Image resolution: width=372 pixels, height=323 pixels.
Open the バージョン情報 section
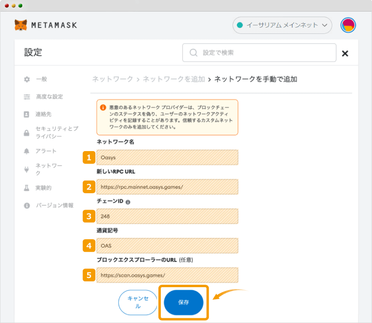click(x=55, y=205)
